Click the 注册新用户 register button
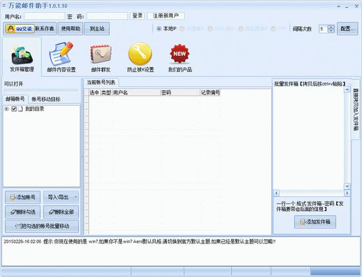Screen dimensions: 362x277 [x=166, y=16]
